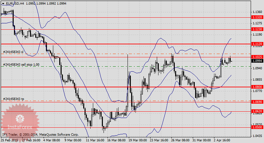Select the #241458343 tp order label

pos(14,99)
